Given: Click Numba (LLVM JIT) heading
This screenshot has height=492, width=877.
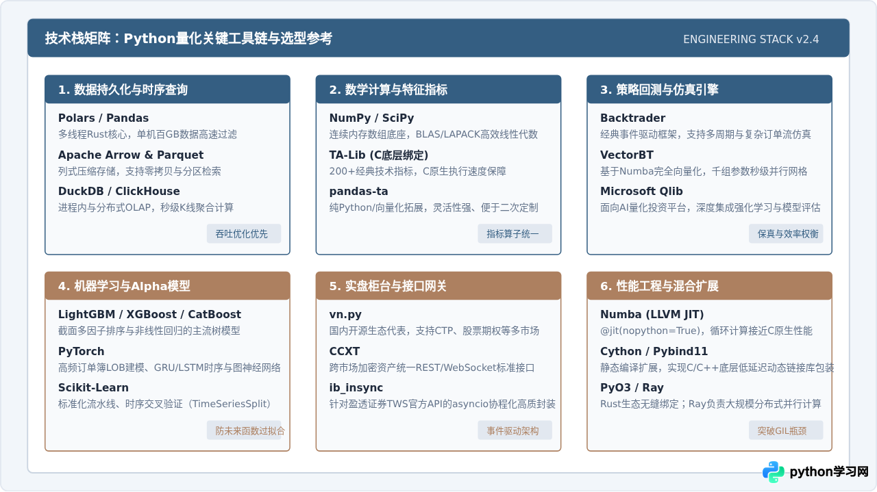Looking at the screenshot, I should [651, 315].
